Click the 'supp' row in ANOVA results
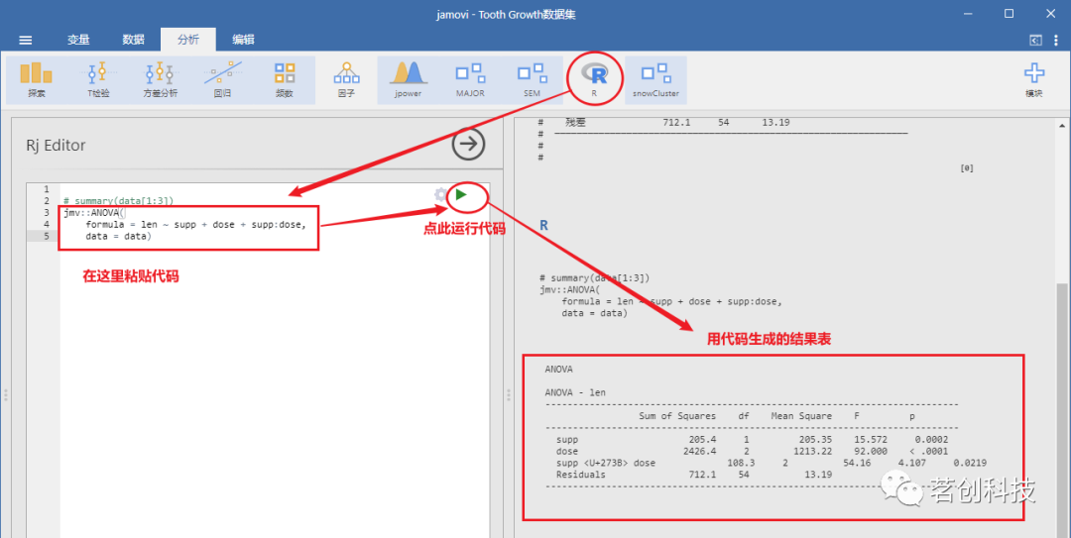 [752, 440]
